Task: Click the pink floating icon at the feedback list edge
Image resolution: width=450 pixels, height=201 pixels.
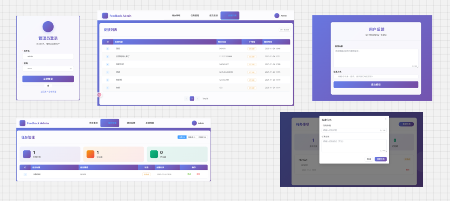Action: [100, 95]
